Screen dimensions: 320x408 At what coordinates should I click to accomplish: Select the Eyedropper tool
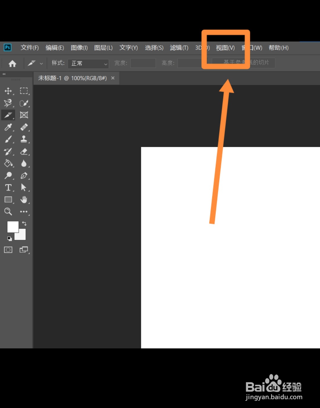(x=8, y=127)
